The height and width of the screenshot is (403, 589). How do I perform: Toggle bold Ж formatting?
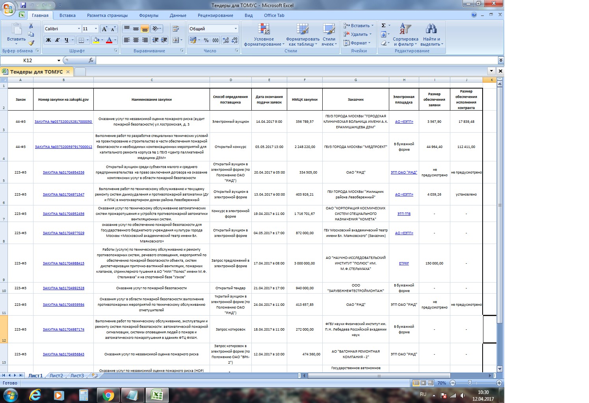48,40
